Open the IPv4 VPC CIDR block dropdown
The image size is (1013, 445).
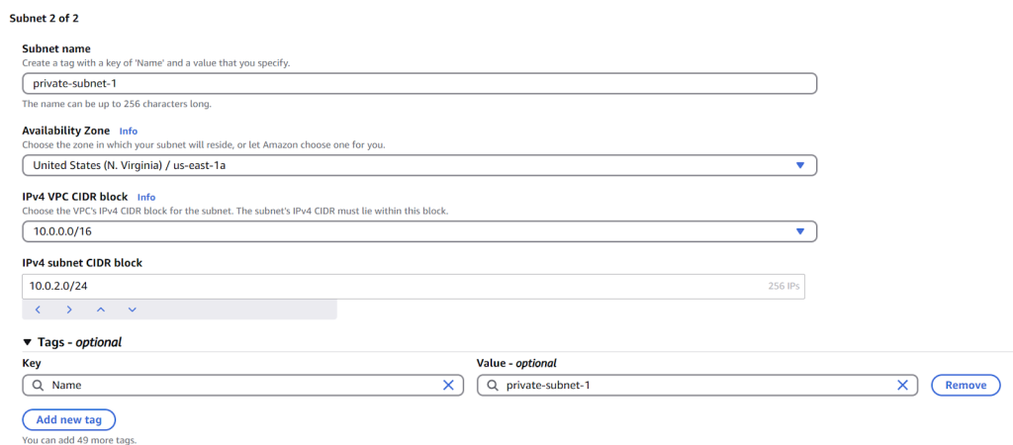pyautogui.click(x=419, y=231)
